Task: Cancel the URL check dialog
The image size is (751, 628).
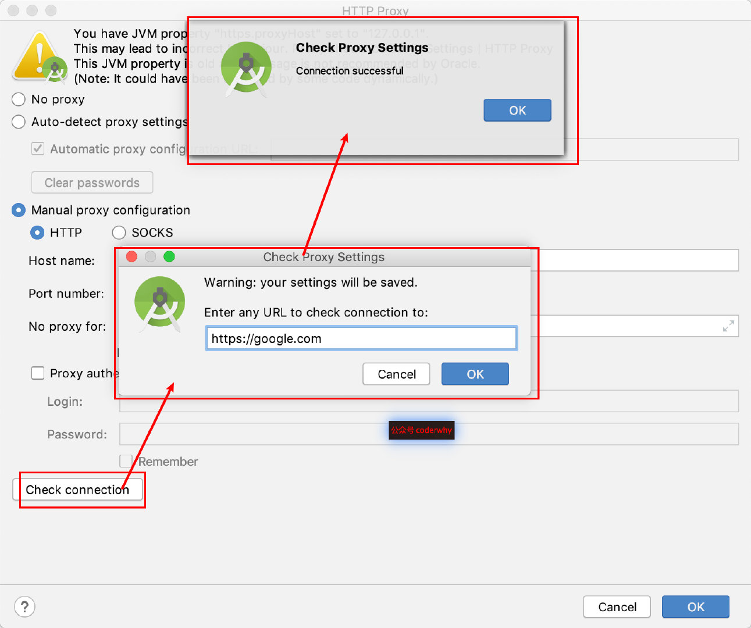Action: click(x=396, y=374)
